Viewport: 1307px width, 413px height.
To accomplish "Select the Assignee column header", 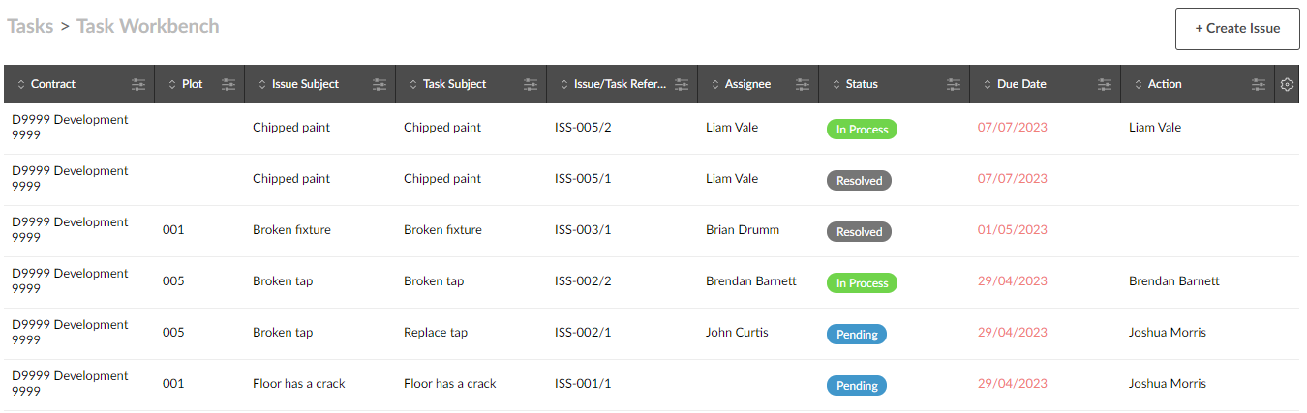I will [747, 85].
